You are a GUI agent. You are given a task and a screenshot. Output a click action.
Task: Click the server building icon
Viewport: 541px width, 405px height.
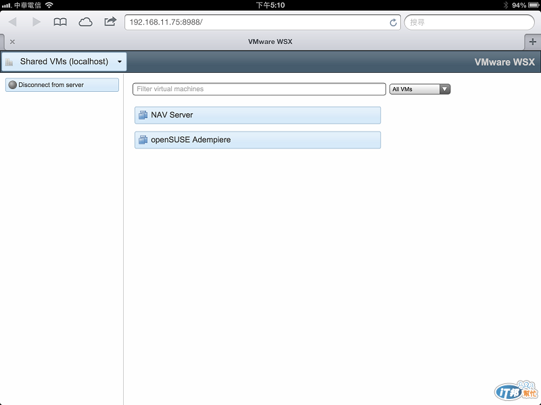(9, 62)
